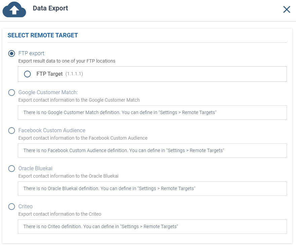Click the Oracle Bluekai label text
Image resolution: width=296 pixels, height=250 pixels.
(35, 169)
